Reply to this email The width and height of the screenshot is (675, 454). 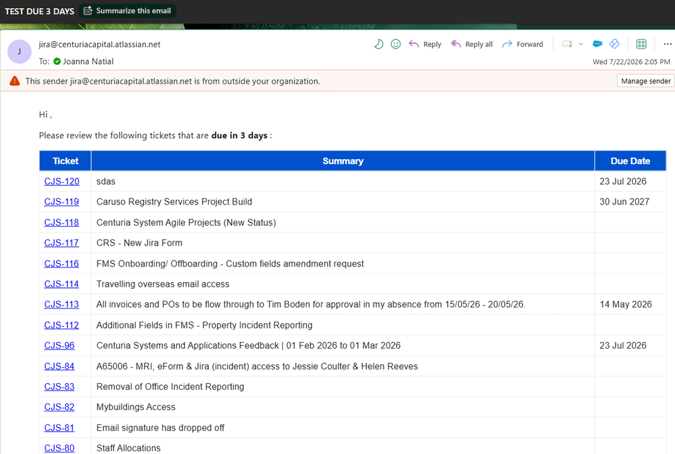(425, 44)
